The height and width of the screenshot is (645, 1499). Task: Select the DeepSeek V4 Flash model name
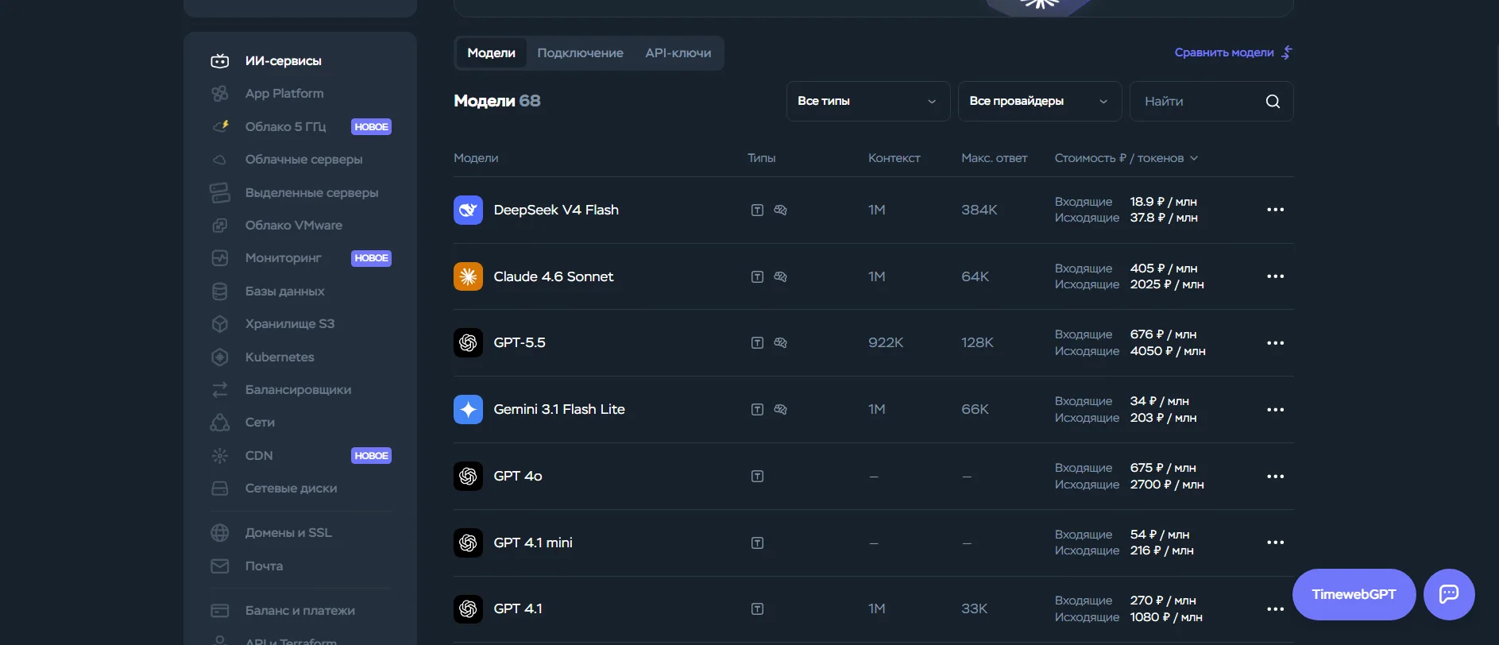tap(556, 210)
